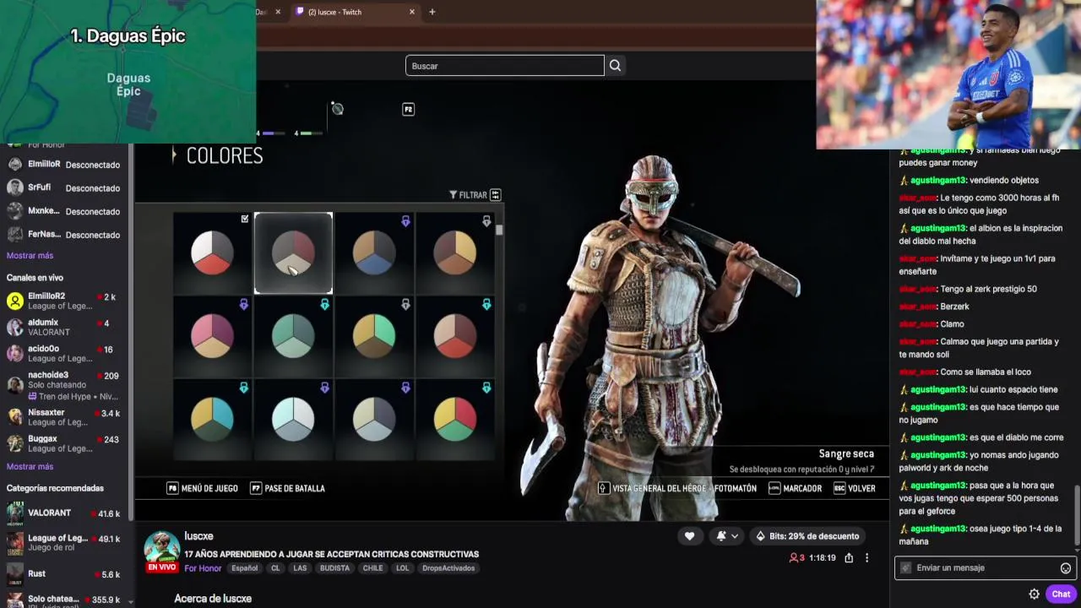Close the luscxe Twitch tab
This screenshot has height=608, width=1081.
click(x=412, y=12)
